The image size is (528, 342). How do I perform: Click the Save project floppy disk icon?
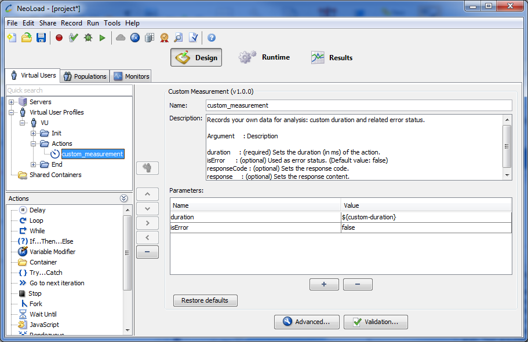point(41,38)
